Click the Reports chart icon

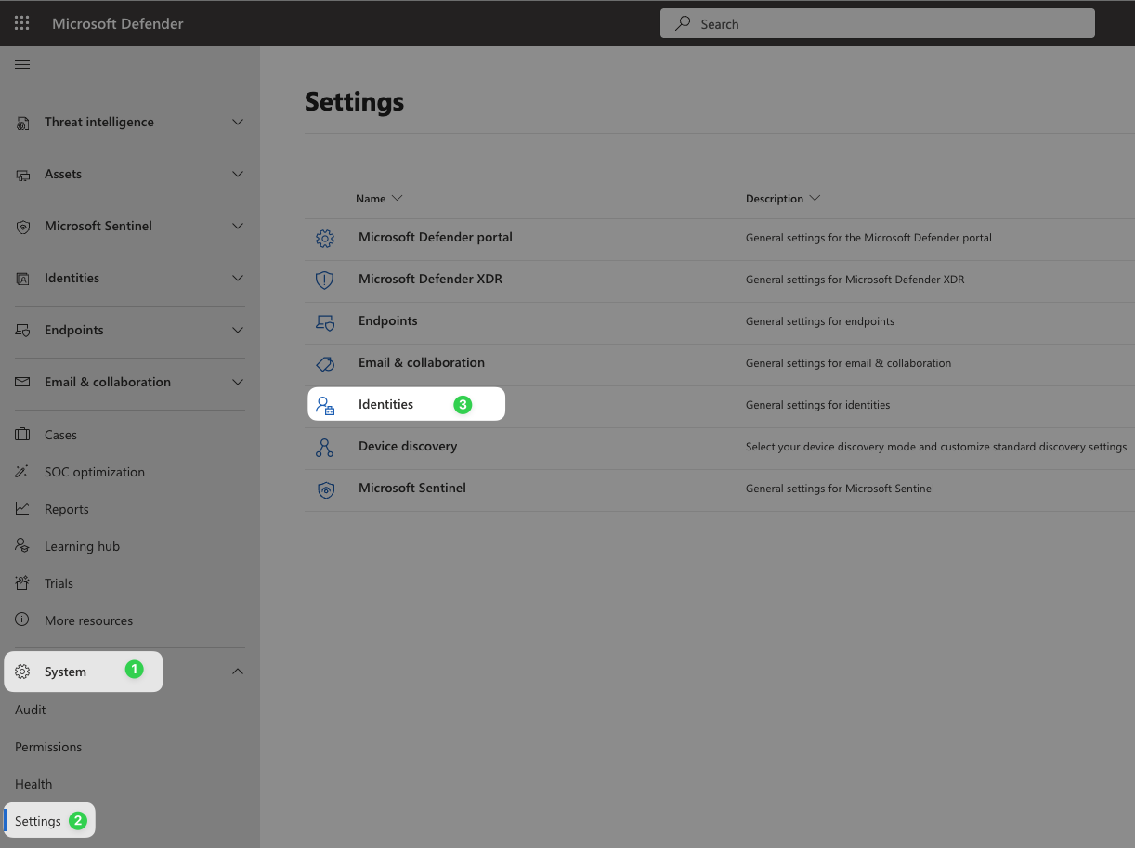(23, 509)
